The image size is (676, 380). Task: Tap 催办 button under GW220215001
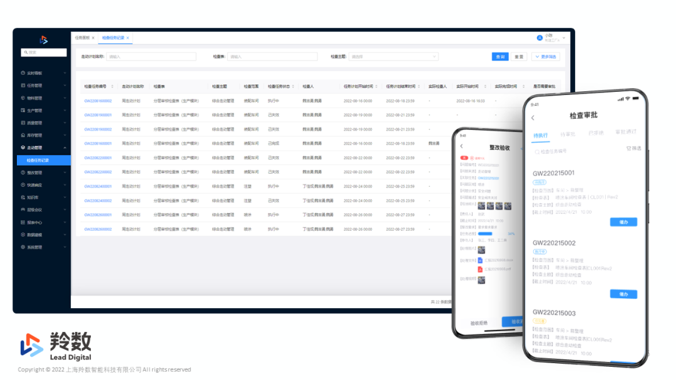pyautogui.click(x=623, y=222)
